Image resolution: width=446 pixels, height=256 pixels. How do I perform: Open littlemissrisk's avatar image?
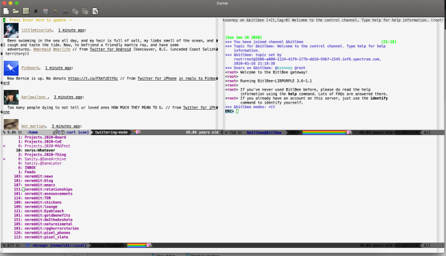click(x=11, y=30)
